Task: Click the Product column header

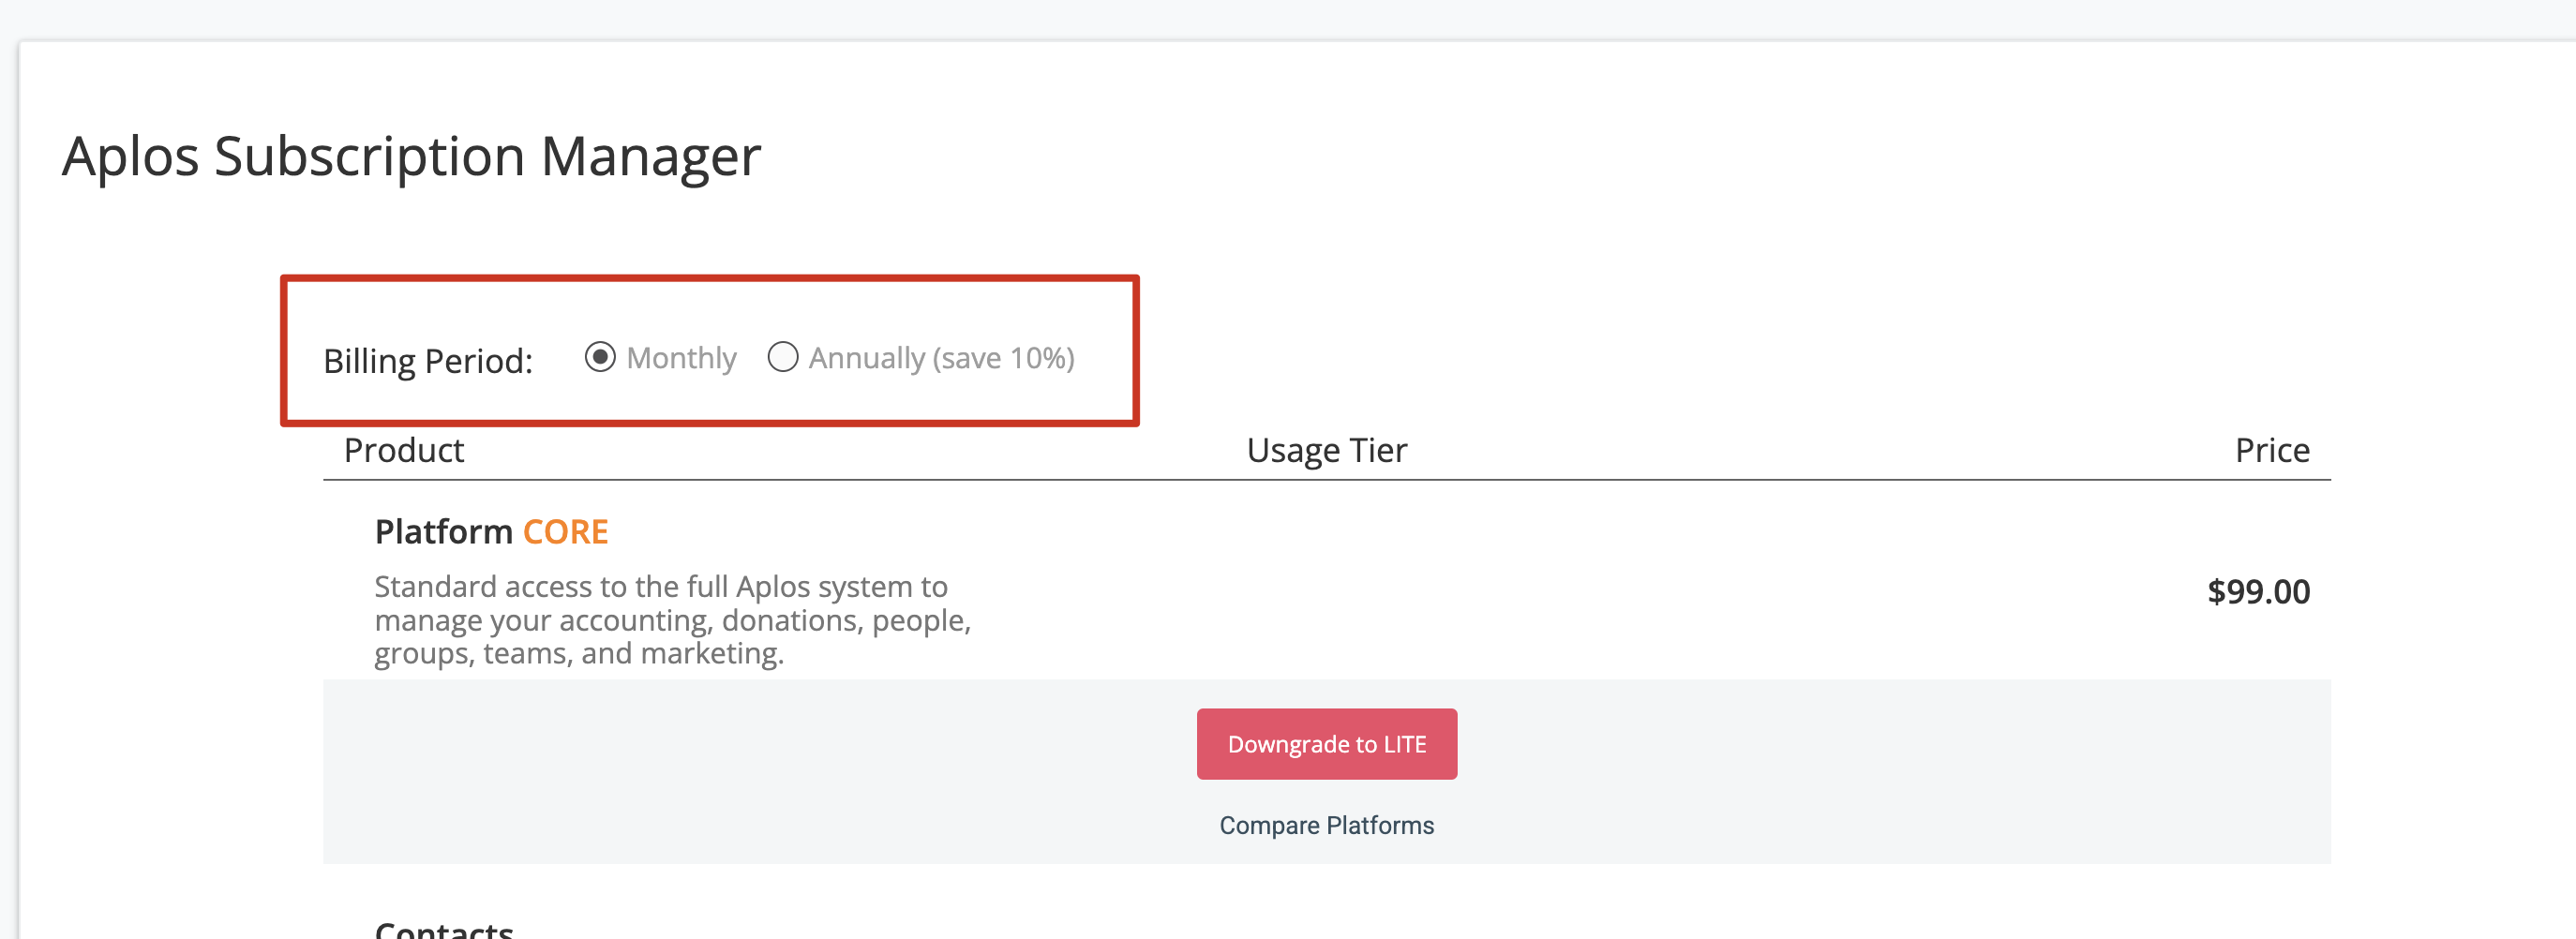Action: click(x=404, y=450)
